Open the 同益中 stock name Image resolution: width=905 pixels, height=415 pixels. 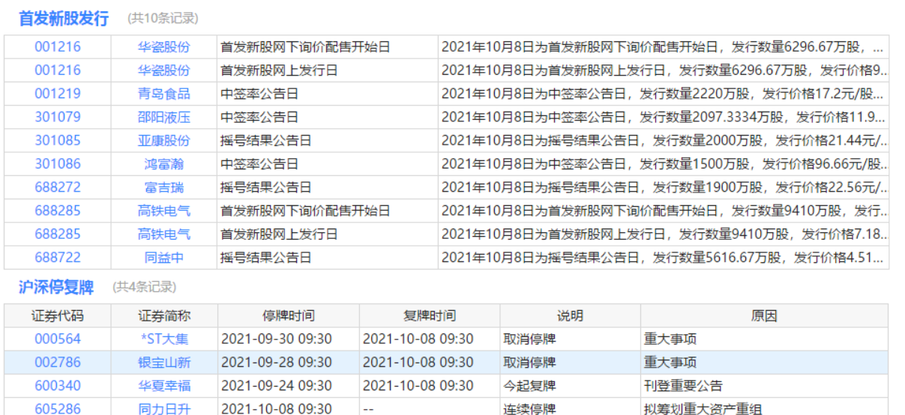164,258
